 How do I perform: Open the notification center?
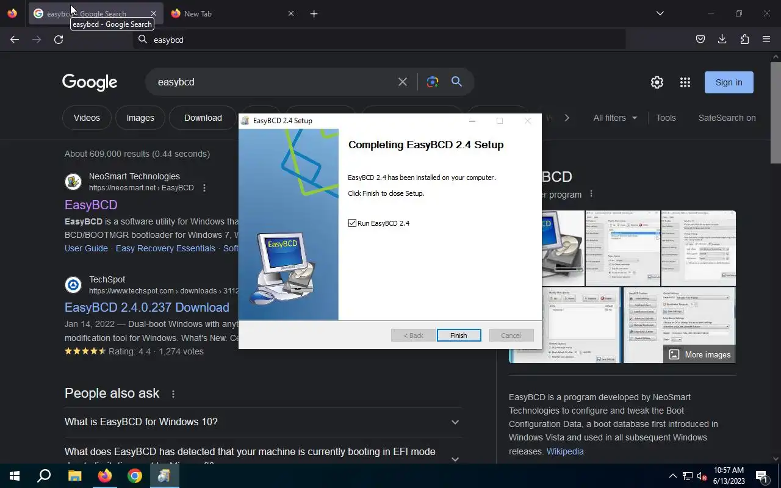pos(761,476)
